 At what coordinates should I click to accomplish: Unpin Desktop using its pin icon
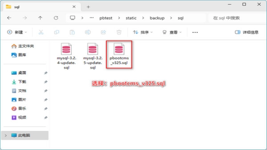(45, 73)
